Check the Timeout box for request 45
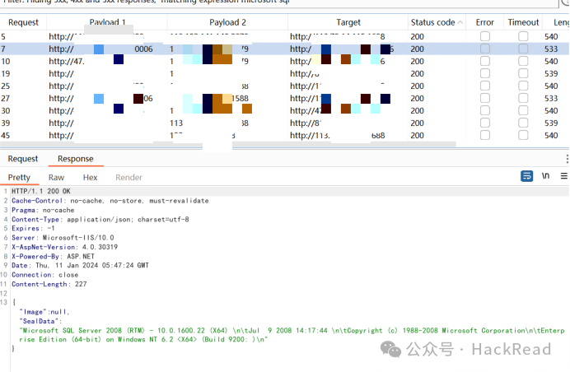Image resolution: width=570 pixels, height=372 pixels. point(523,135)
